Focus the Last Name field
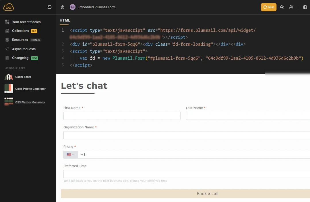Viewport: 310px width, 202px height. (x=248, y=116)
